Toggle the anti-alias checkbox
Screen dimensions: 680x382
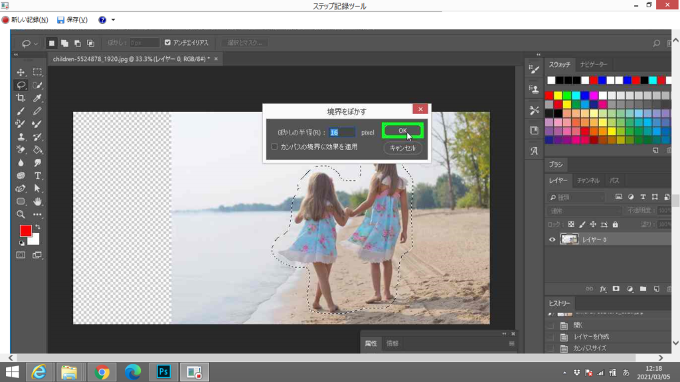click(x=167, y=42)
